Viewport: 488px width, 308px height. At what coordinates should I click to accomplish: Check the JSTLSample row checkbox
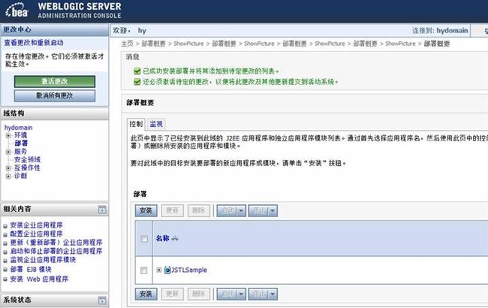[x=143, y=270]
